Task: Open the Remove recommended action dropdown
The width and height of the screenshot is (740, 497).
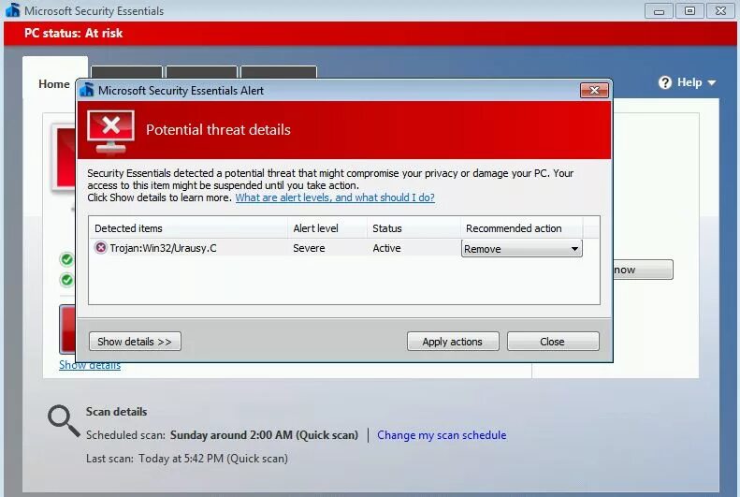Action: pos(521,249)
